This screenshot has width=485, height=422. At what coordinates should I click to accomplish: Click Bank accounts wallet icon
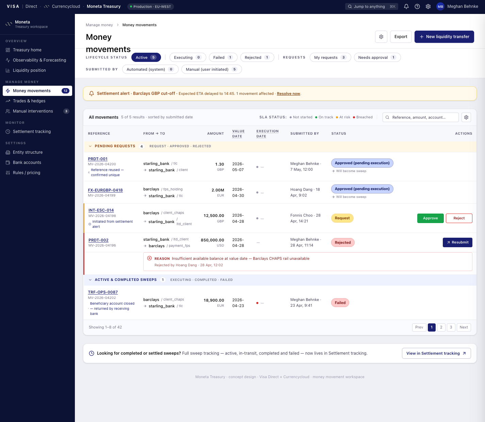click(x=8, y=163)
